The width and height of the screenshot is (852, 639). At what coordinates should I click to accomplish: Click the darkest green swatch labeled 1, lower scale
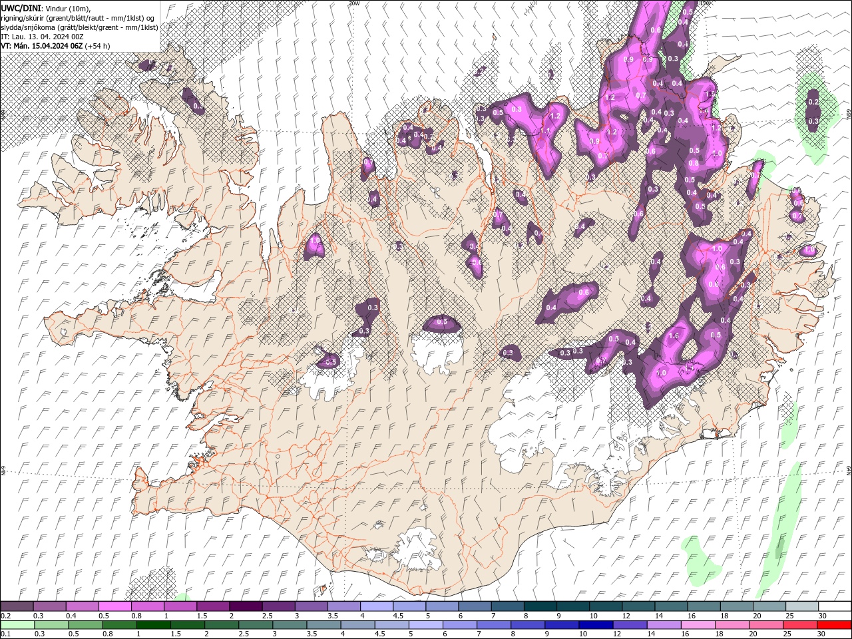coord(154,625)
